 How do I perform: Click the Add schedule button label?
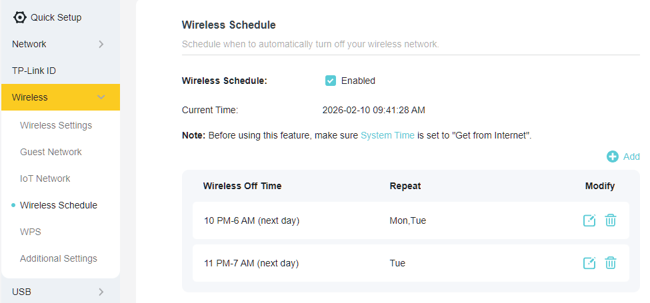click(631, 156)
